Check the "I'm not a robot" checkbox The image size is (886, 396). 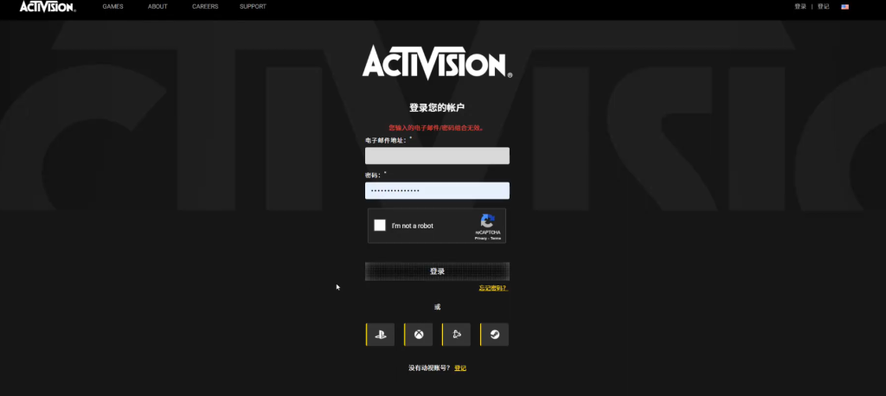[x=380, y=226]
